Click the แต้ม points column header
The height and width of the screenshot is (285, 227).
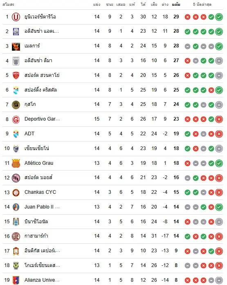pos(176,4)
